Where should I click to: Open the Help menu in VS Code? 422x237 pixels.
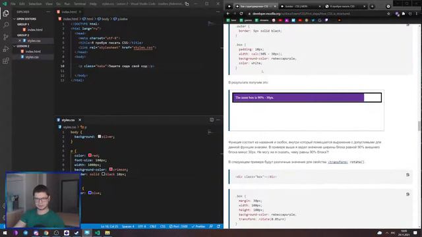click(93, 4)
